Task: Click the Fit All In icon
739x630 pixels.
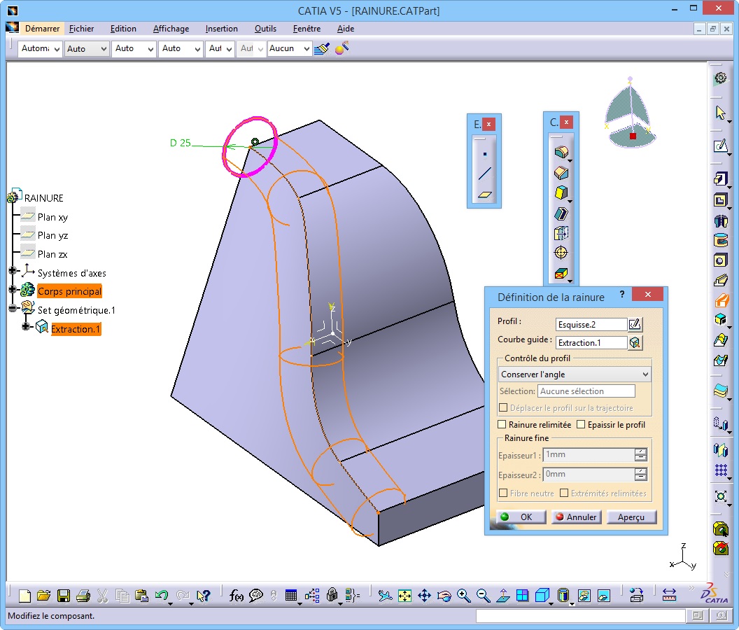Action: point(405,596)
